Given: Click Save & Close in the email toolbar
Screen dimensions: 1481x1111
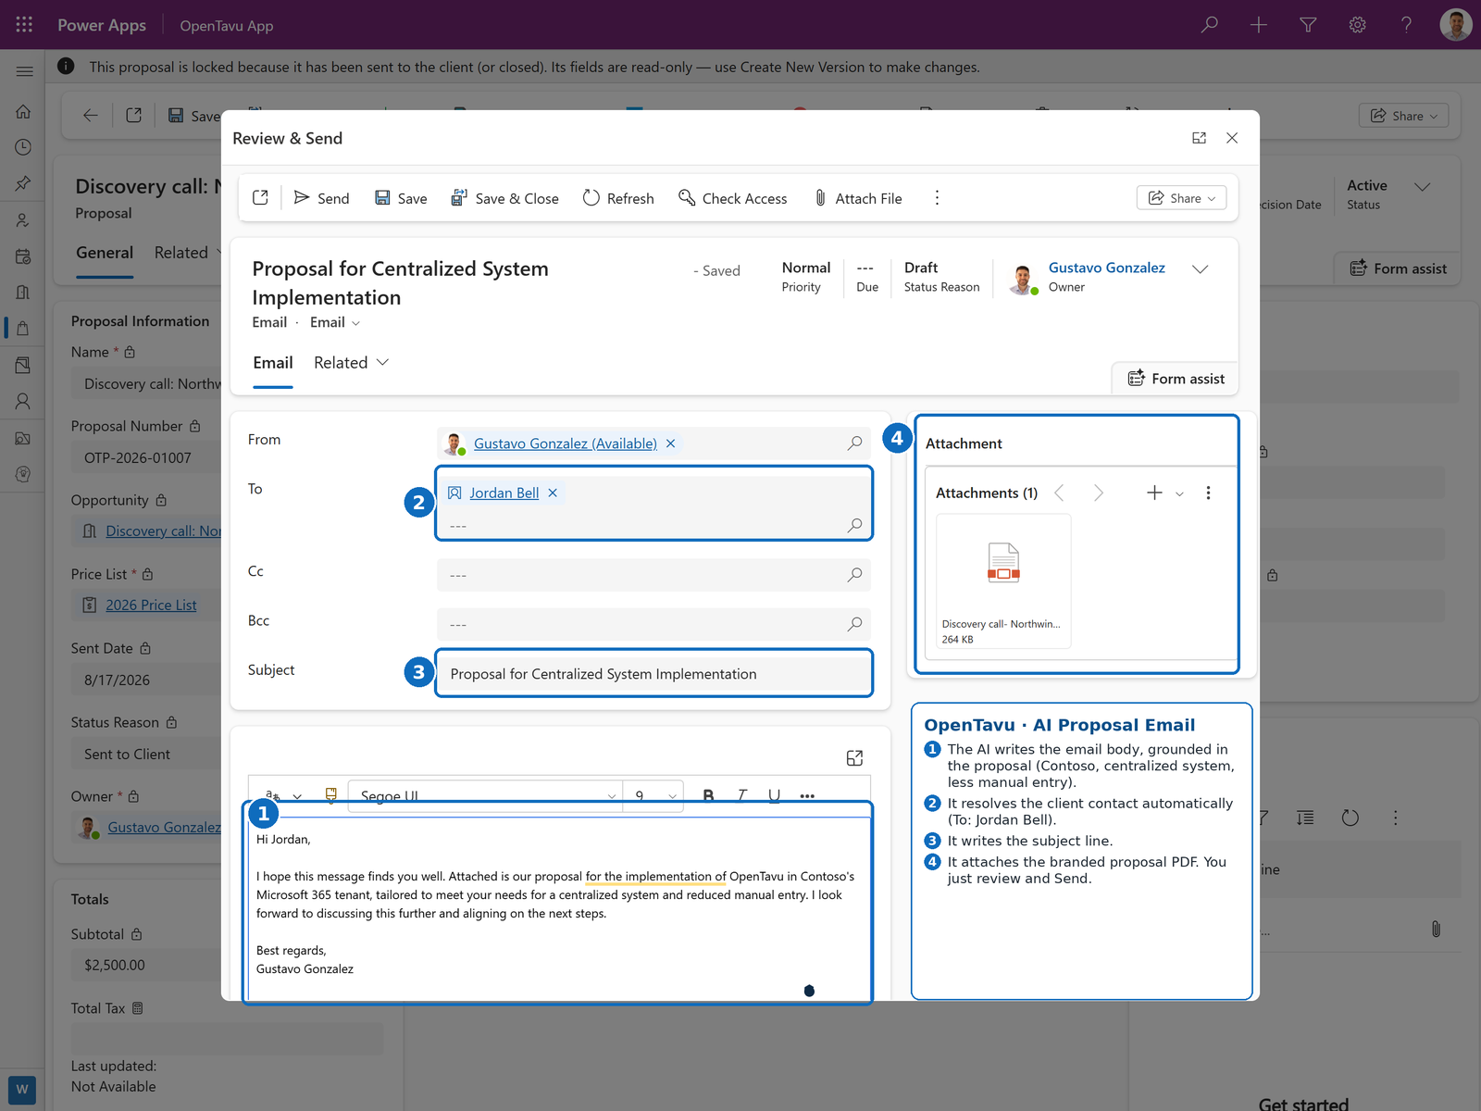Looking at the screenshot, I should point(504,198).
